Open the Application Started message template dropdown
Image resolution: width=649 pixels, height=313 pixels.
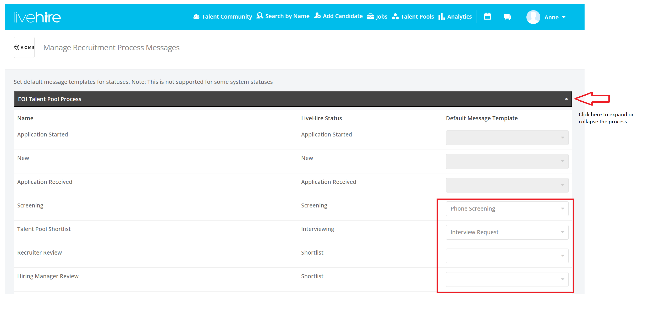[507, 138]
